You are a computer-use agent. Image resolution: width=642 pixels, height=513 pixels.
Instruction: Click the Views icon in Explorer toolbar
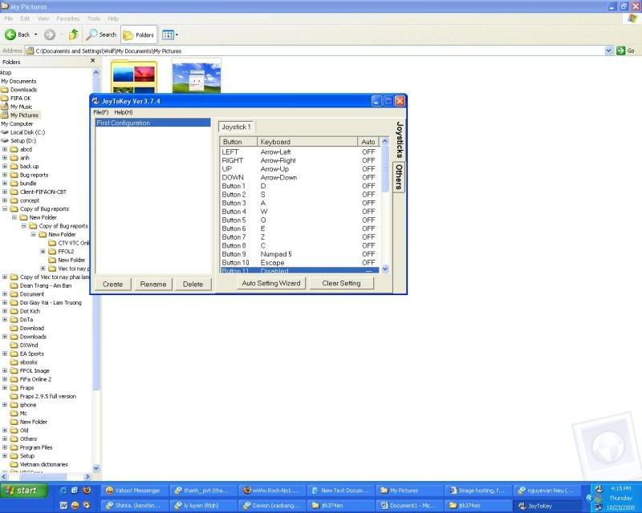pyautogui.click(x=169, y=34)
